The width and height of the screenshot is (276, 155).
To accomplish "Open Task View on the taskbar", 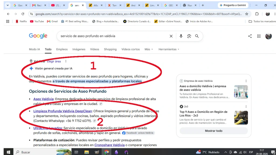I will click(76, 152).
